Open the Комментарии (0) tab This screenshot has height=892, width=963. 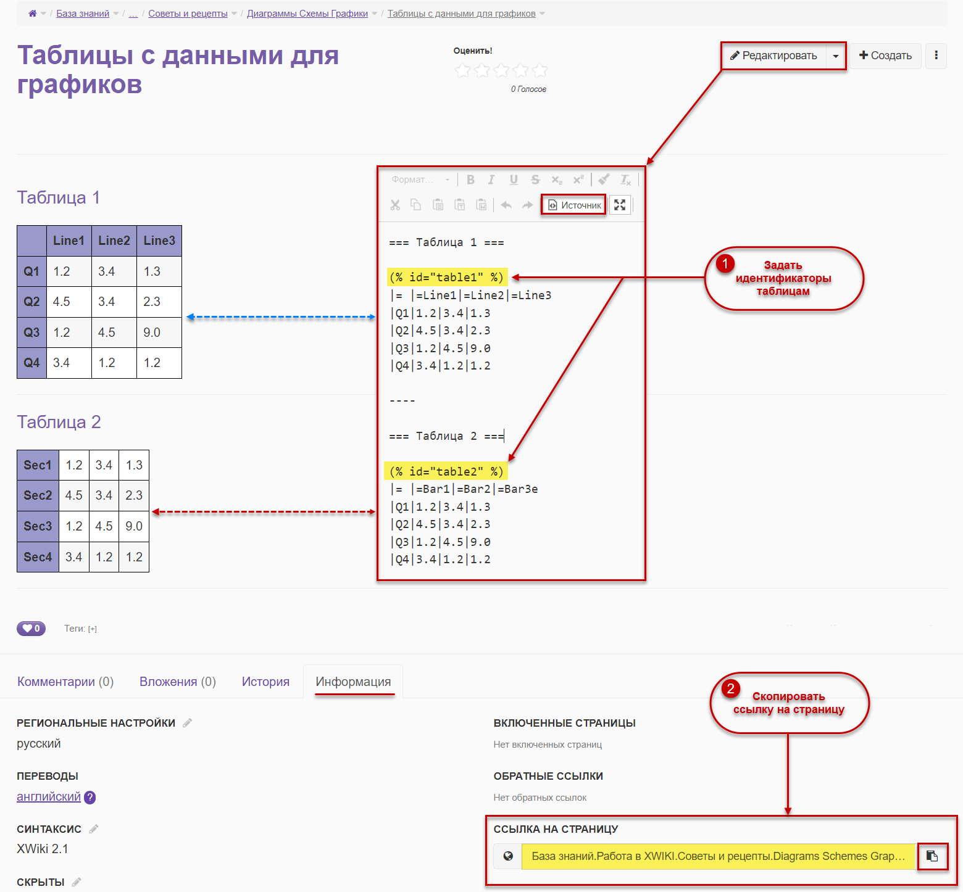[x=65, y=682]
